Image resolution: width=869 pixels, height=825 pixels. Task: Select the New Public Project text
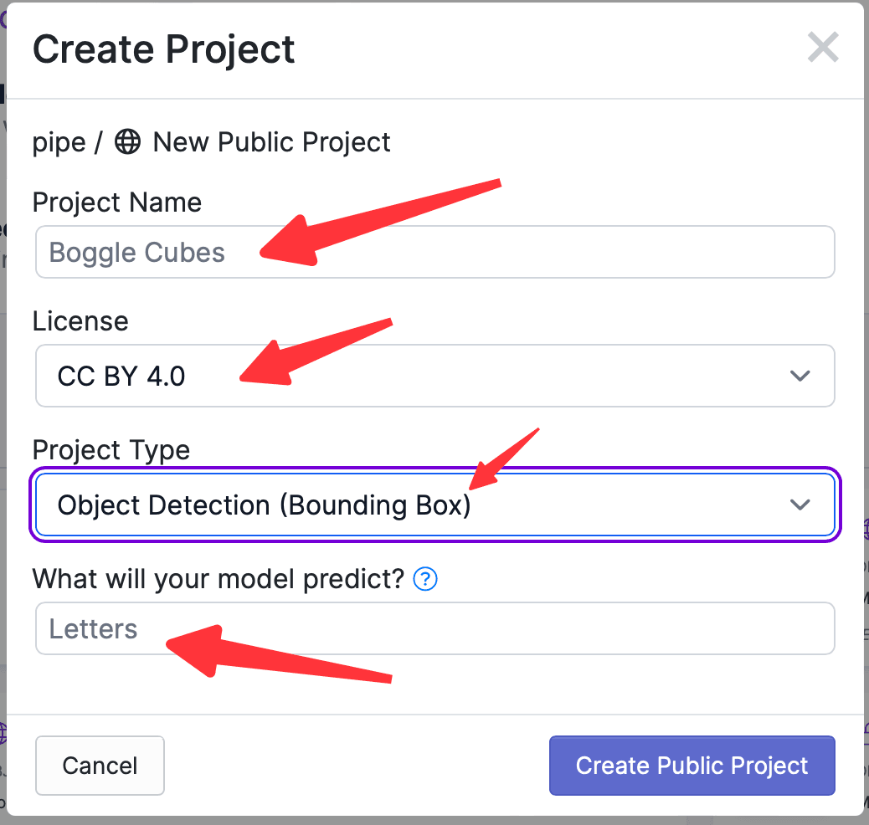point(271,142)
